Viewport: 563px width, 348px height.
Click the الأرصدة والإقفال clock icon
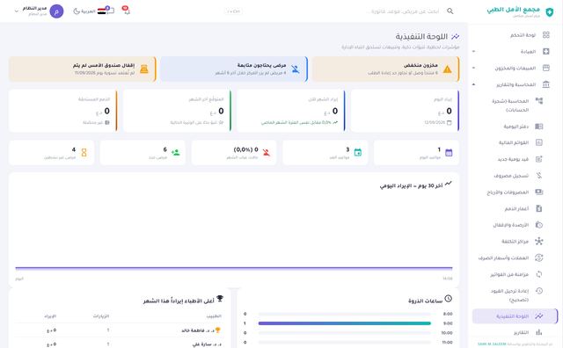click(539, 225)
